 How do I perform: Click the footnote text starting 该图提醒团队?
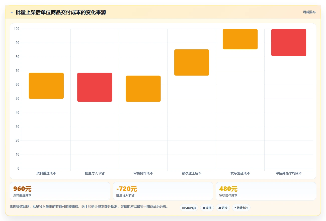(x=89, y=207)
